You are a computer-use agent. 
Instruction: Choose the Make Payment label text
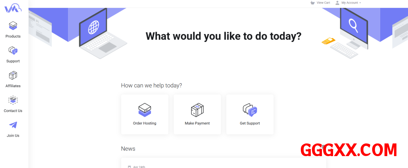197,123
